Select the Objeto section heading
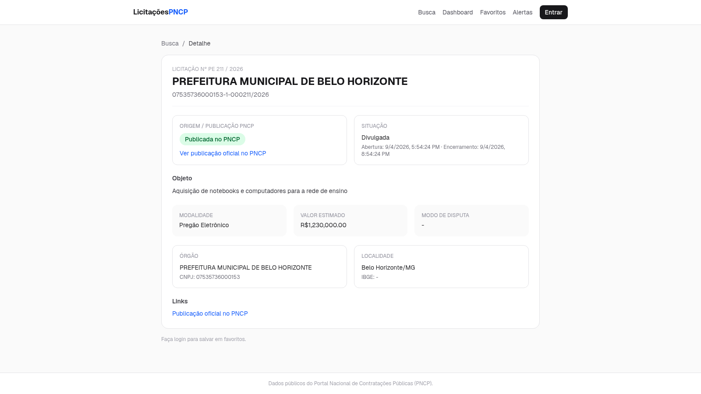 pyautogui.click(x=182, y=178)
